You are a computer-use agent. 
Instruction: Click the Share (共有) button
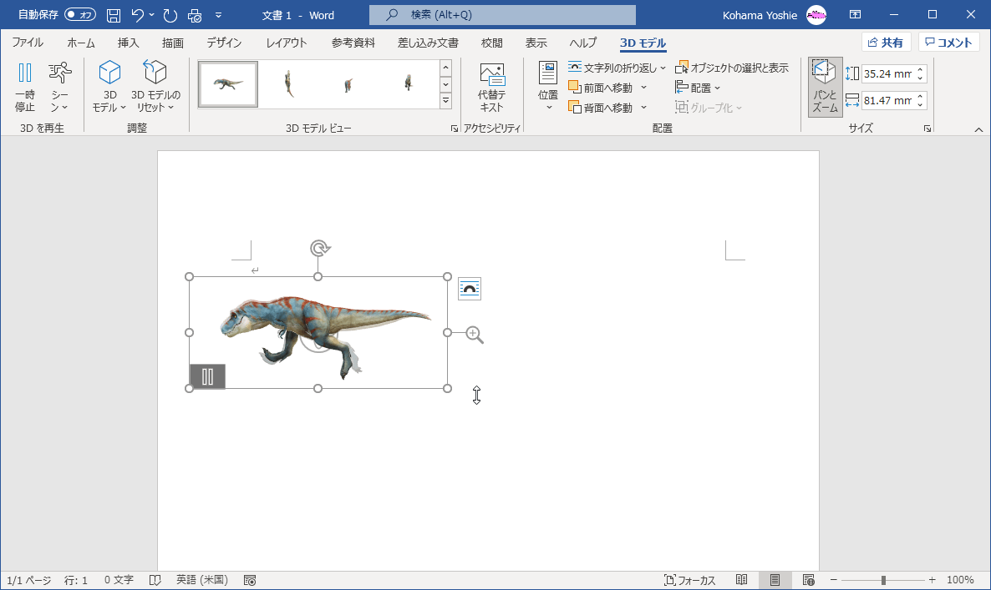coord(886,43)
